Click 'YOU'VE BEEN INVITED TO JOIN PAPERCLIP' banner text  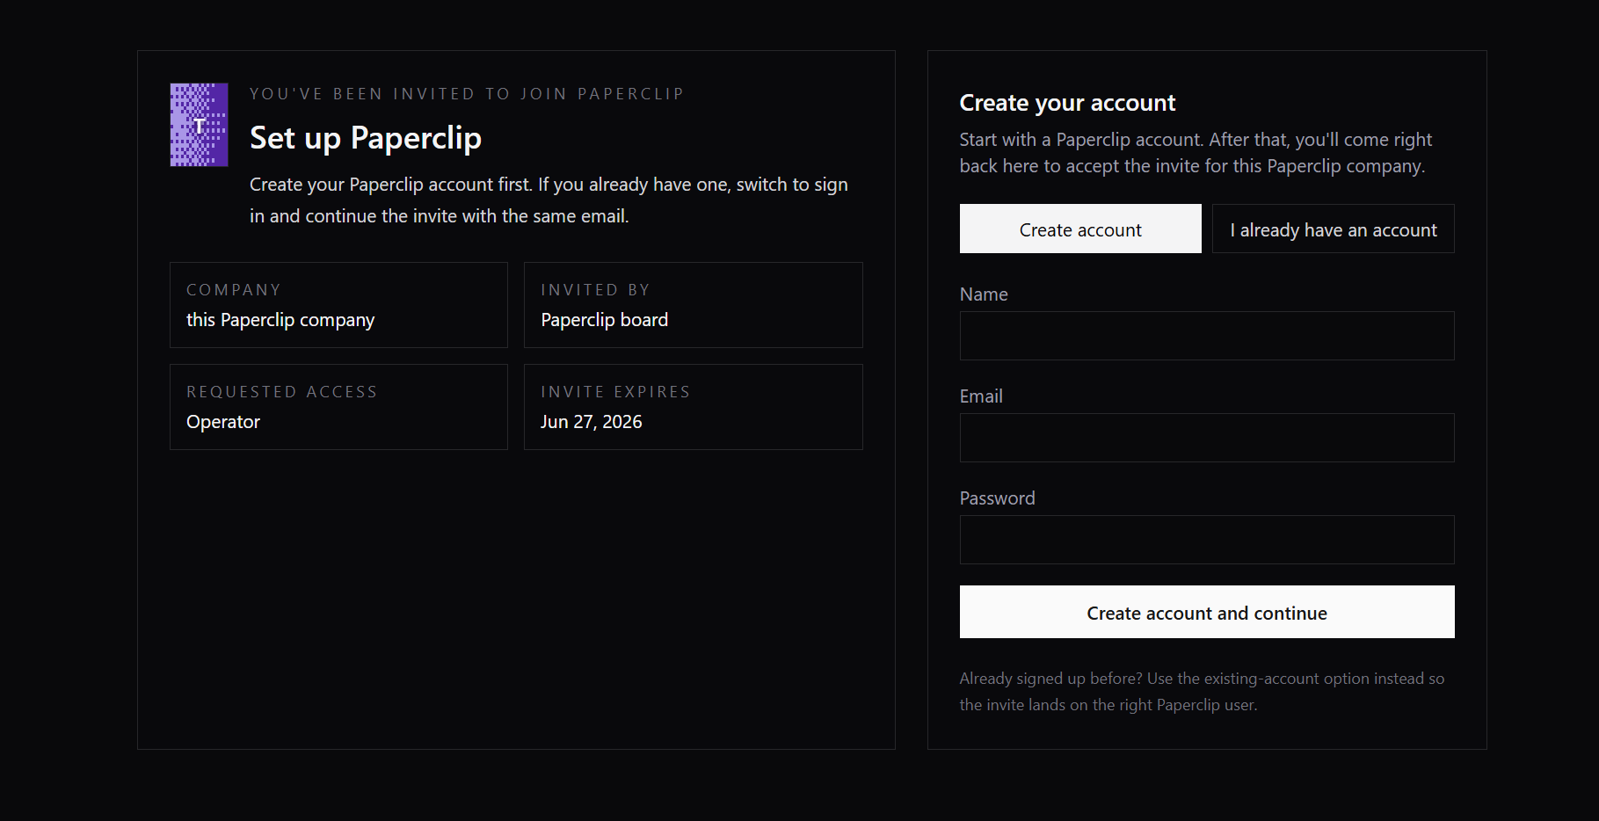click(467, 94)
